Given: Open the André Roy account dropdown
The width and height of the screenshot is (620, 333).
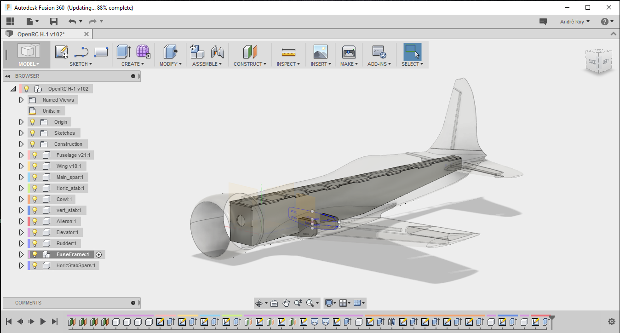Looking at the screenshot, I should 575,22.
